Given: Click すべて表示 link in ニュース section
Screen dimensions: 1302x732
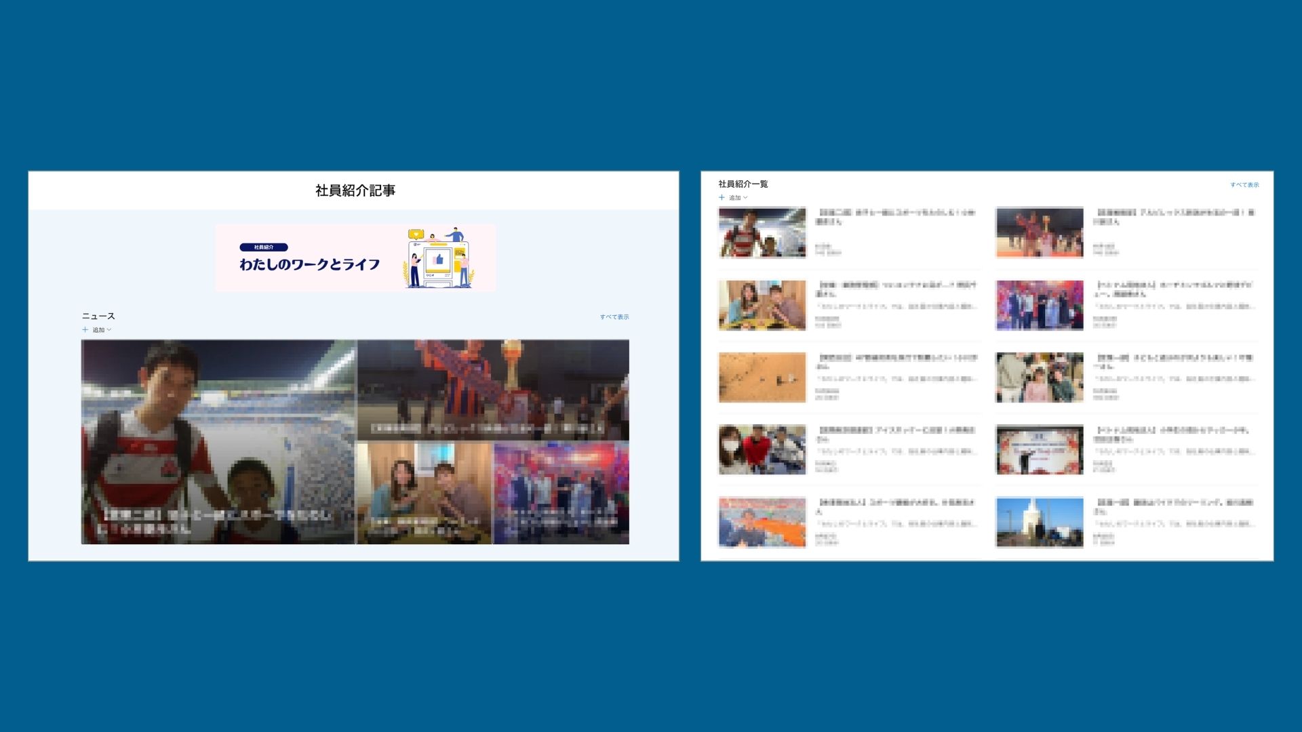Looking at the screenshot, I should (x=614, y=317).
